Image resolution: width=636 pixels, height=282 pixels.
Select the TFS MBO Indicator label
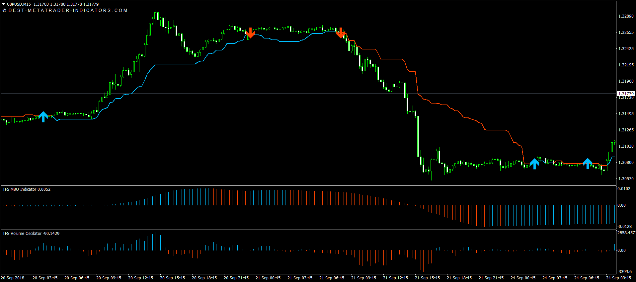[27, 189]
